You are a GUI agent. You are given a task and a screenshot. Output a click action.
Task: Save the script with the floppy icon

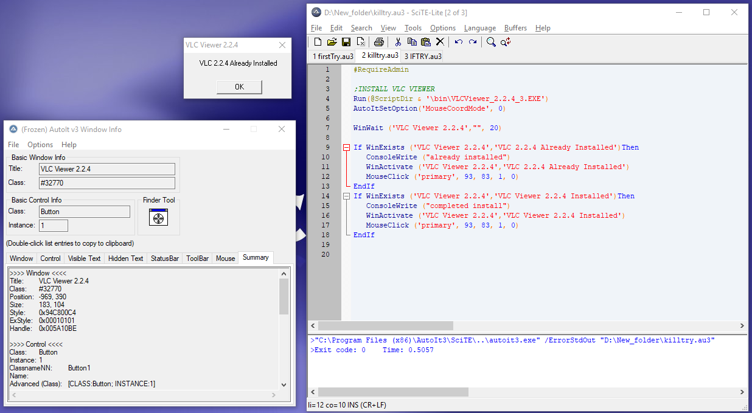click(346, 42)
